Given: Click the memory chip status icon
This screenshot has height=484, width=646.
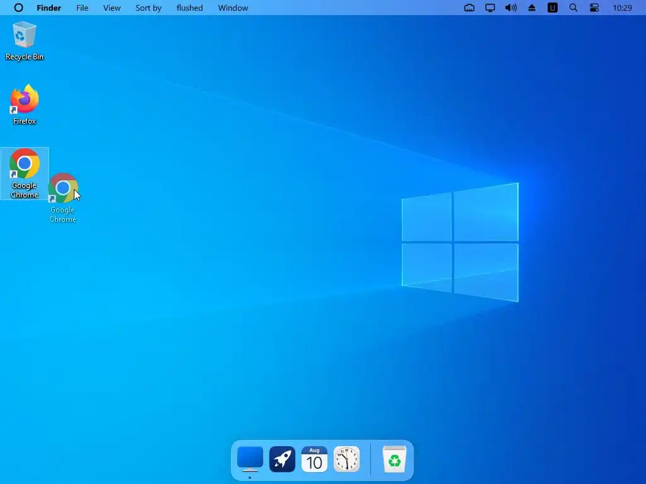Looking at the screenshot, I should (x=469, y=8).
